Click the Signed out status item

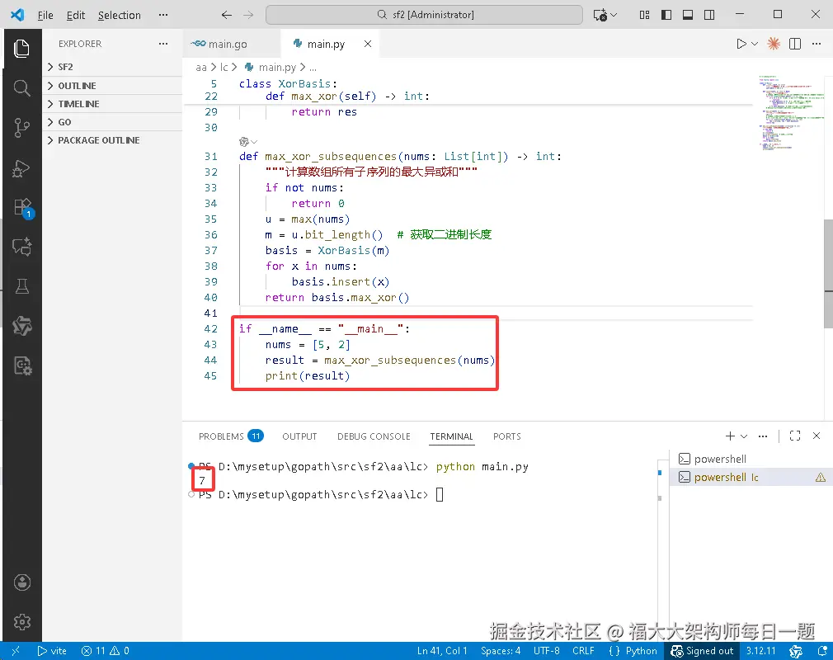tap(702, 651)
